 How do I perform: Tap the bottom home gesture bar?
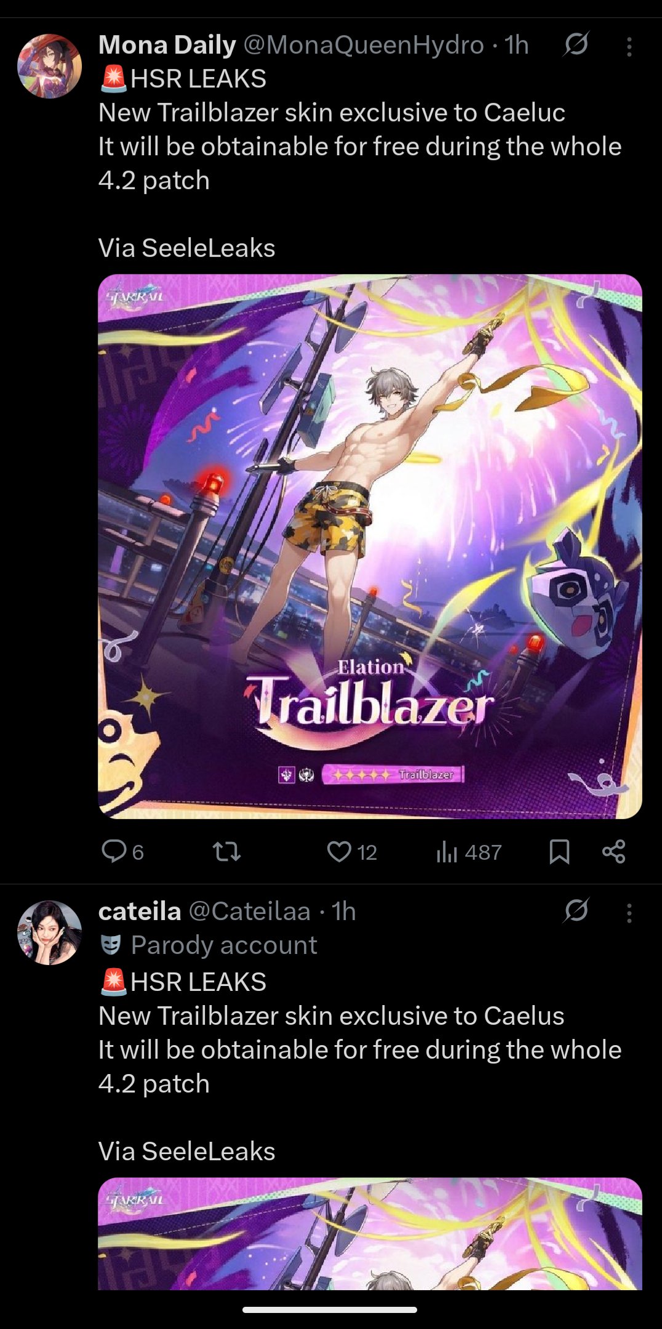(x=330, y=1310)
